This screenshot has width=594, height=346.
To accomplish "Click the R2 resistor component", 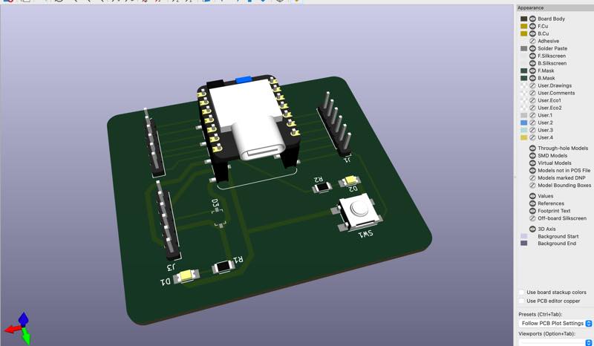I will point(322,187).
